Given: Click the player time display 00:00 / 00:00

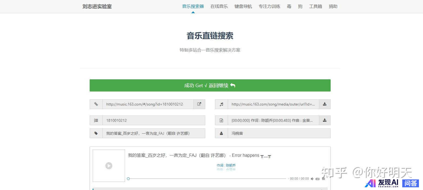Looking at the screenshot, I should tap(299, 179).
